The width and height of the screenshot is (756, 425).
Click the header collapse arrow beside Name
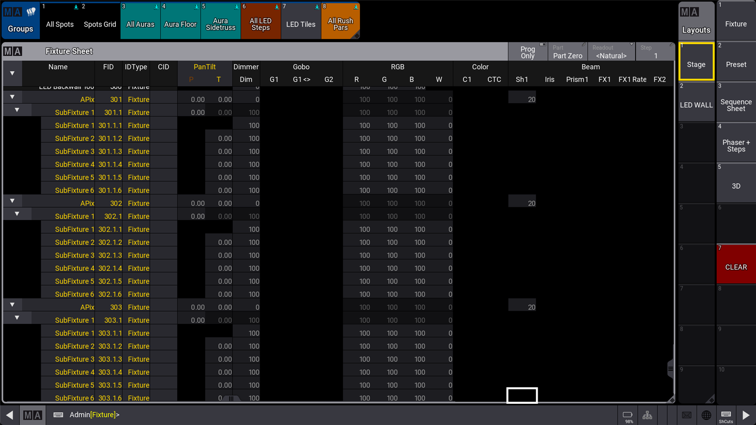(12, 73)
